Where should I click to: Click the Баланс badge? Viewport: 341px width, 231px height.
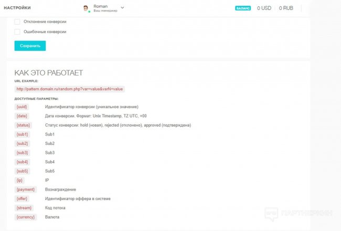(x=243, y=8)
